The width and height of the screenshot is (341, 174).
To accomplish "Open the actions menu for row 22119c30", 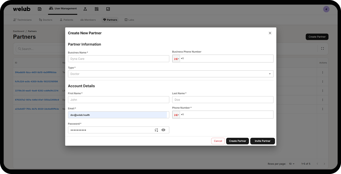I will point(323,91).
